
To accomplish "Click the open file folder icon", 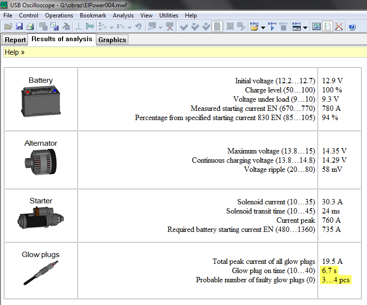I will coord(8,27).
